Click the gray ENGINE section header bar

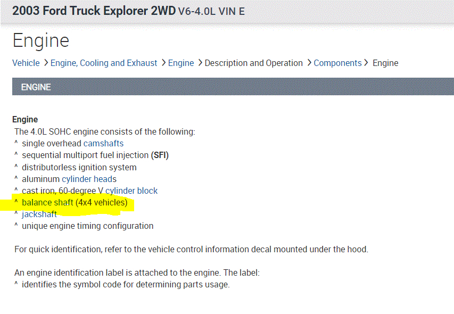point(233,87)
